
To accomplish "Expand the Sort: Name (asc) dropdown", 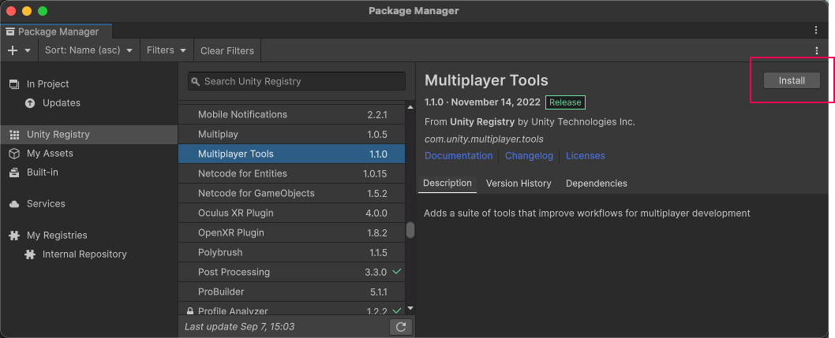I will pyautogui.click(x=88, y=50).
